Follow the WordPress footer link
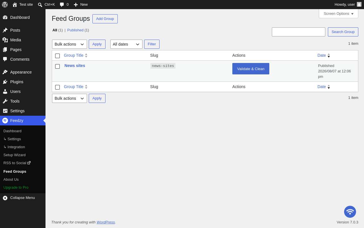 coord(106,222)
